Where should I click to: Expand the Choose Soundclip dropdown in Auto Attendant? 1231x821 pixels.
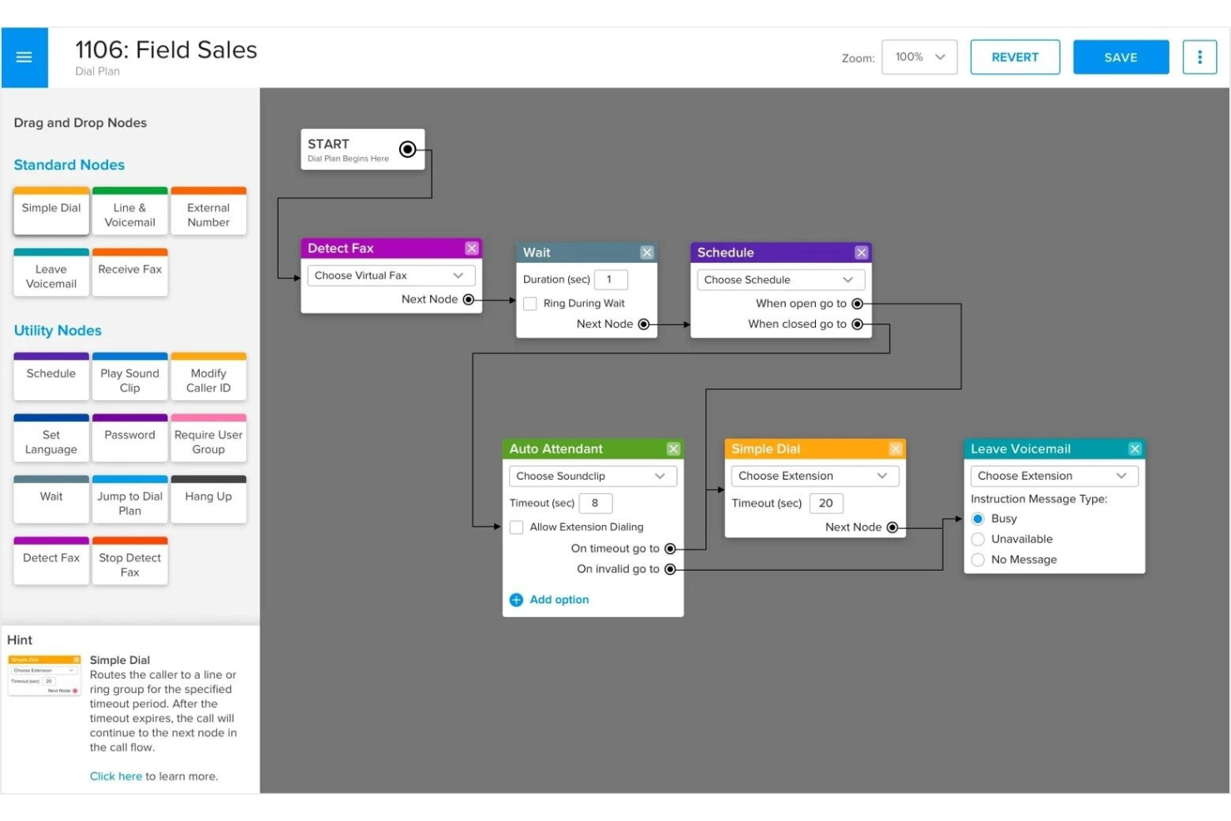click(x=591, y=475)
